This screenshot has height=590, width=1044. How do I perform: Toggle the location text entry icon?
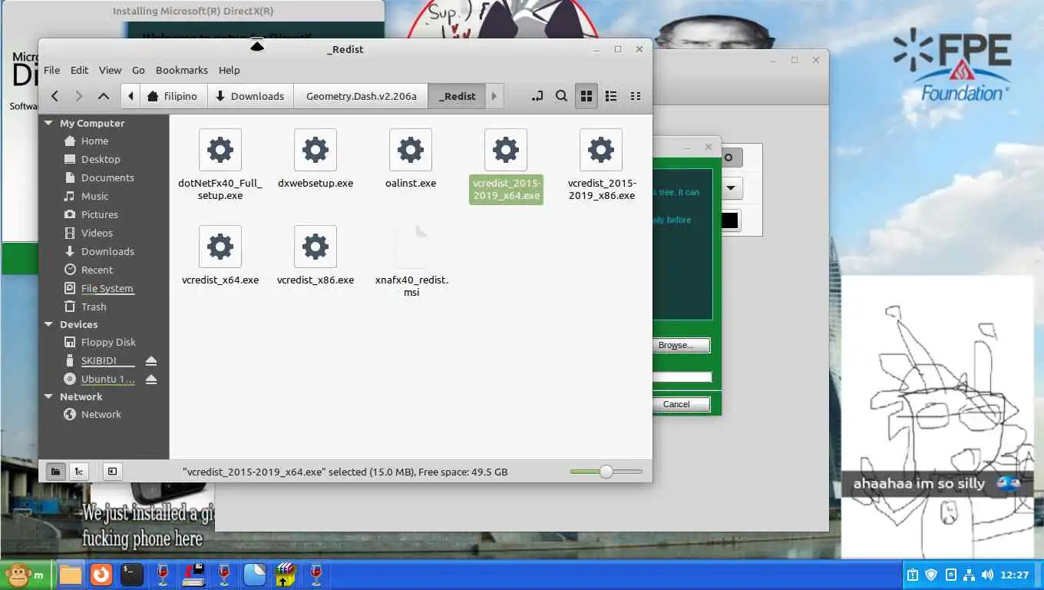tap(537, 96)
